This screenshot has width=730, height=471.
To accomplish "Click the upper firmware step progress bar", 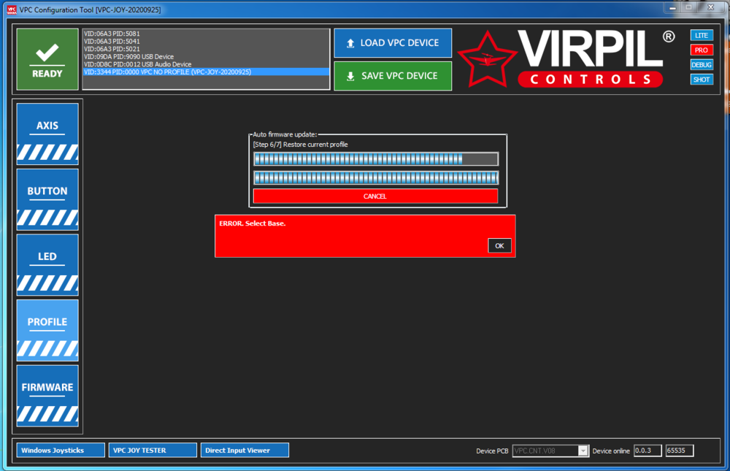I will 376,159.
